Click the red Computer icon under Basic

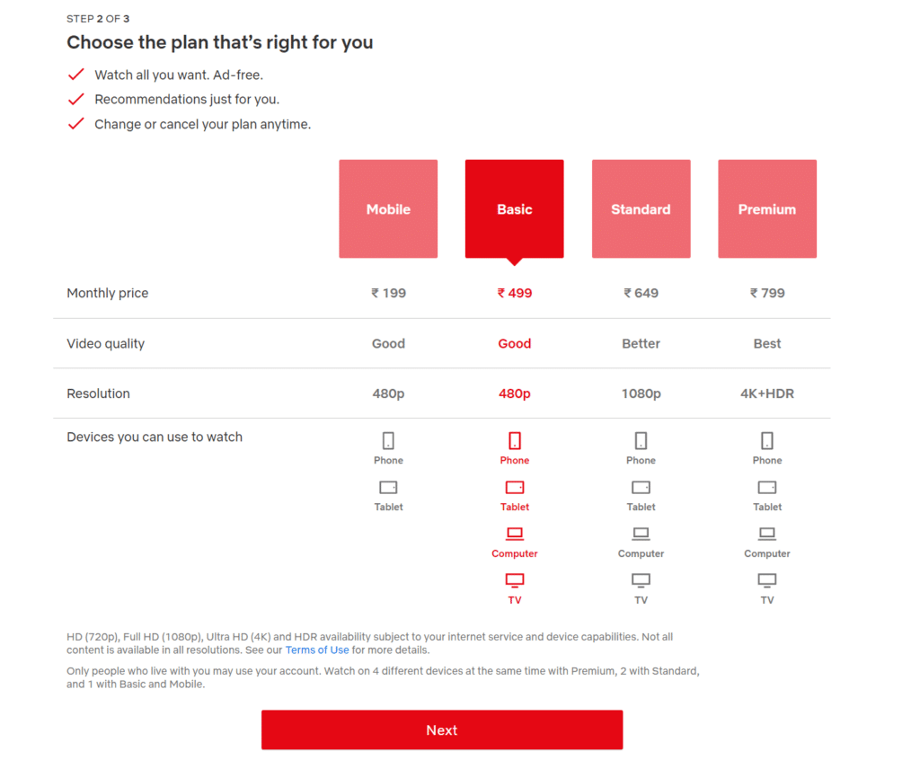(x=515, y=535)
